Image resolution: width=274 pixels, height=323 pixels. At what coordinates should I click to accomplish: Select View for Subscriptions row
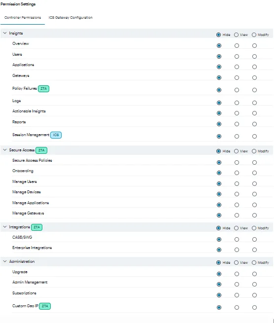(x=237, y=295)
